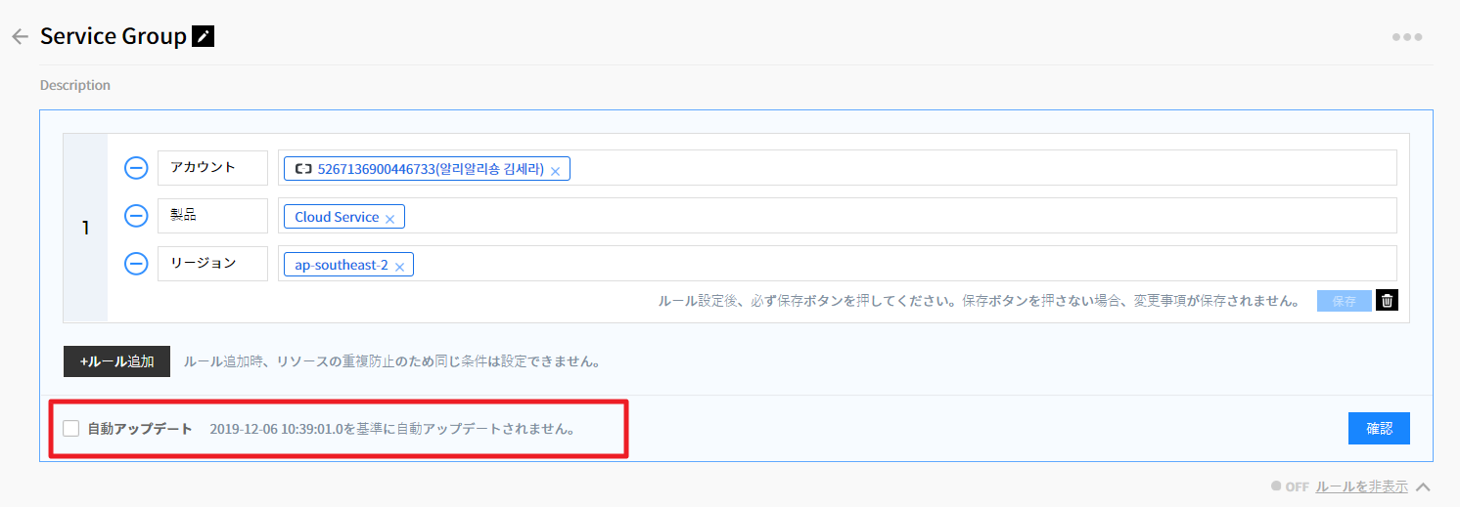1460x507 pixels.
Task: Click the +ルール追加 button
Action: (116, 361)
